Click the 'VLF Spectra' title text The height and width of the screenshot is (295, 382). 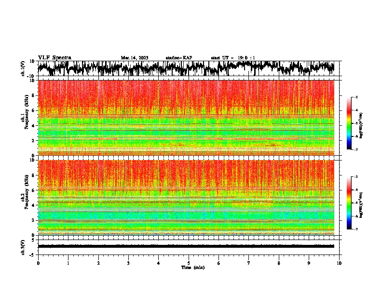pos(55,58)
